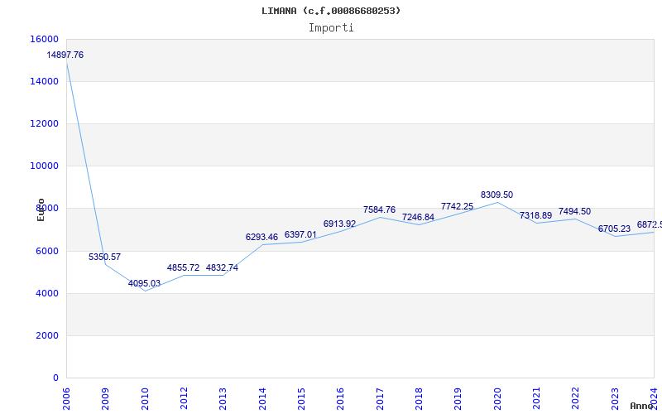Click y-axis value 14000
This screenshot has height=414, width=662.
[45, 81]
